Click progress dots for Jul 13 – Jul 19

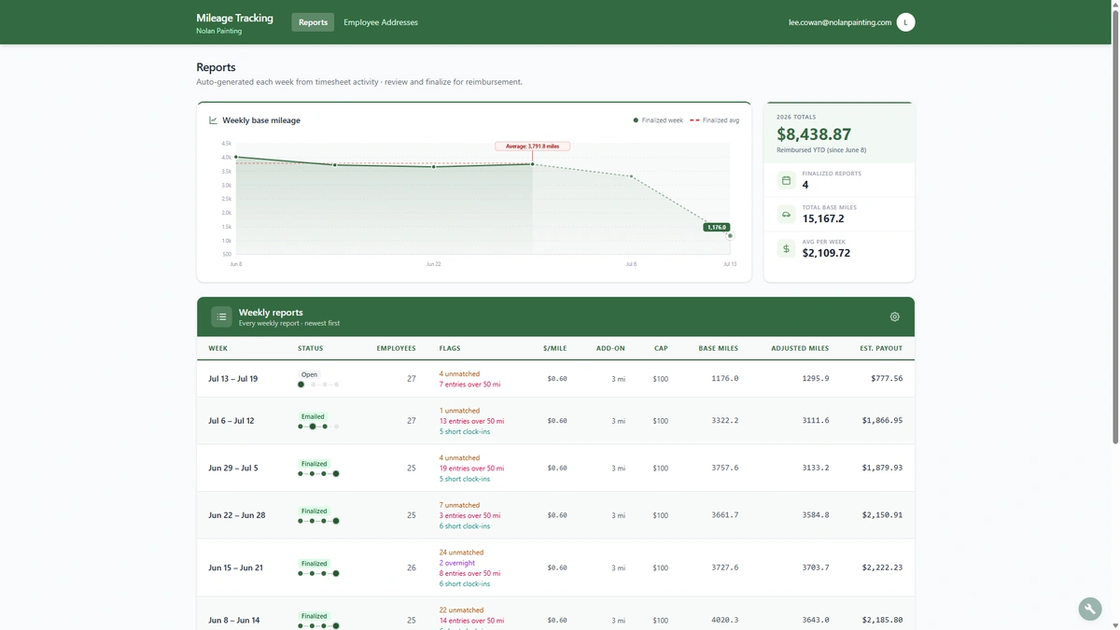pos(318,385)
